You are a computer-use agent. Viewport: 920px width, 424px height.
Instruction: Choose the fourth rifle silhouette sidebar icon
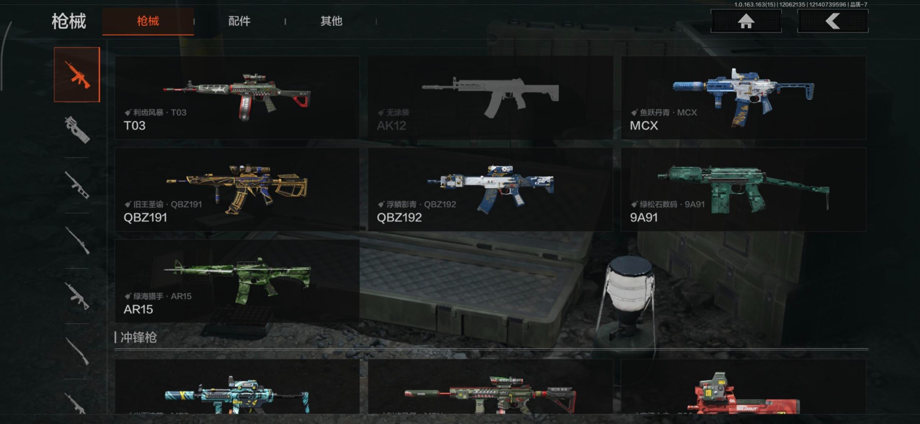coord(77,240)
